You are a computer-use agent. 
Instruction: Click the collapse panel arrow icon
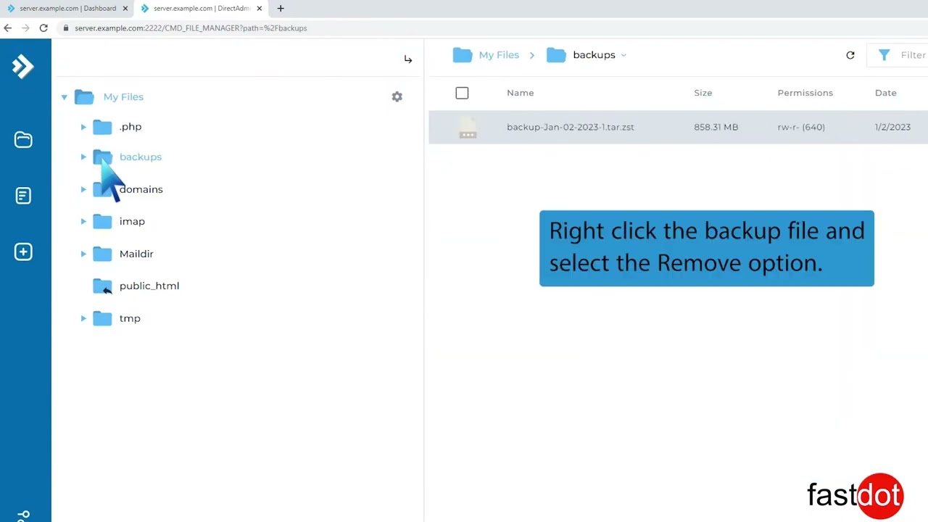pyautogui.click(x=408, y=59)
